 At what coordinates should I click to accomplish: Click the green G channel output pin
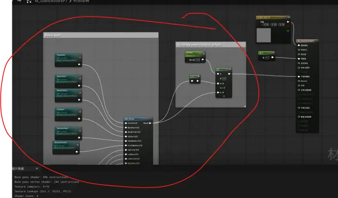pos(288,31)
